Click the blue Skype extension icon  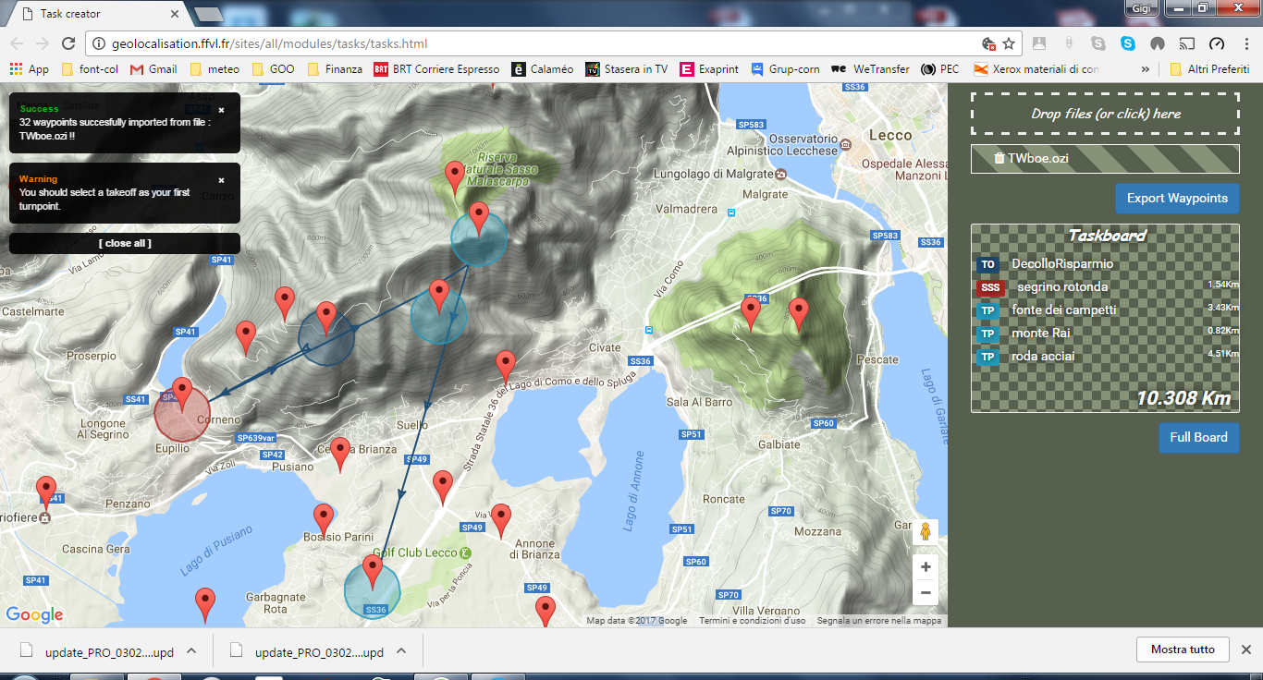coord(1128,43)
